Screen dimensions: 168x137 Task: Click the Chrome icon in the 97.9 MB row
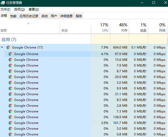click(10, 54)
